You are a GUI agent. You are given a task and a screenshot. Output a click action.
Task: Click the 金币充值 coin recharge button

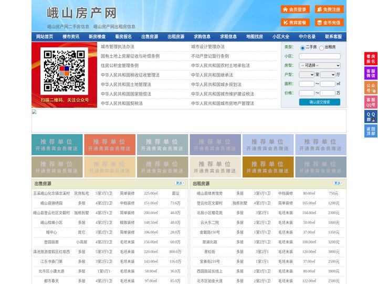point(329,23)
